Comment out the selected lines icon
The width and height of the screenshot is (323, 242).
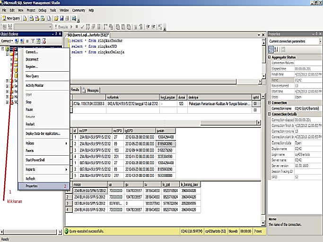coord(136,27)
